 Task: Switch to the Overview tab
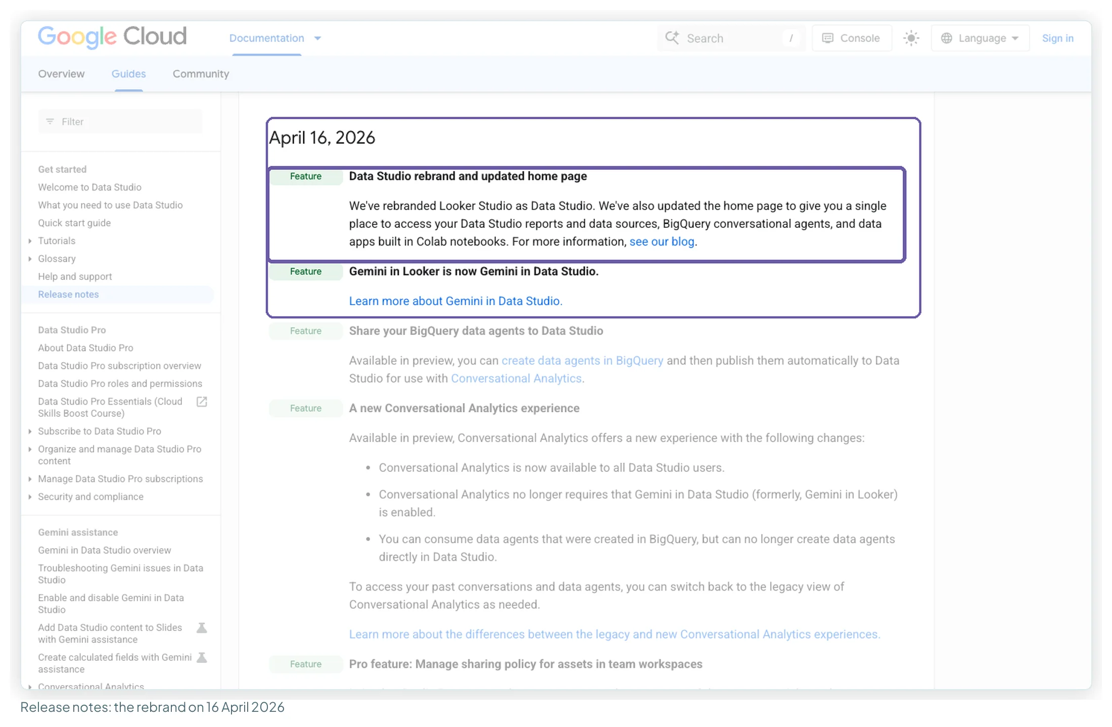tap(61, 74)
